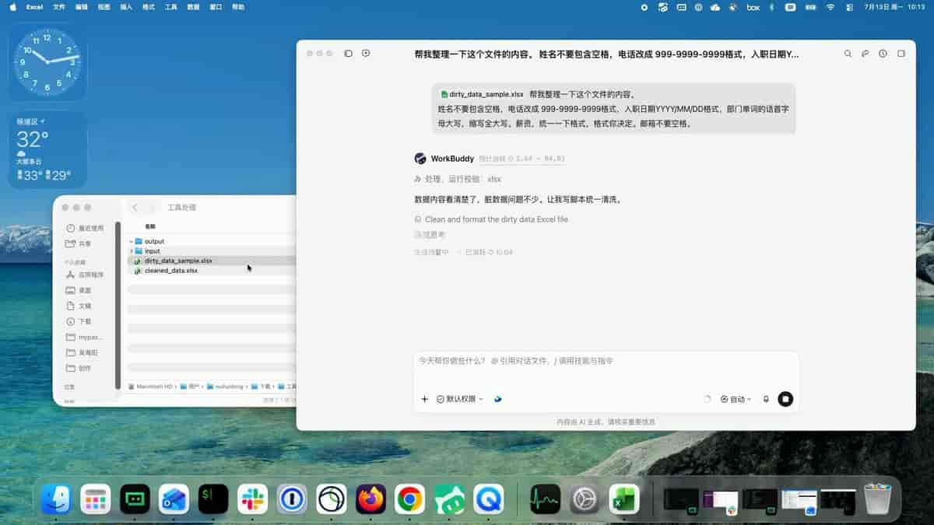Open the Apple menu

click(12, 7)
